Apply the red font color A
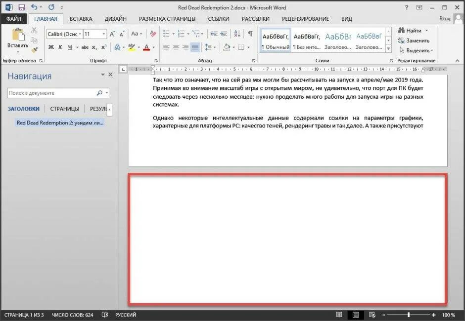 [146, 47]
